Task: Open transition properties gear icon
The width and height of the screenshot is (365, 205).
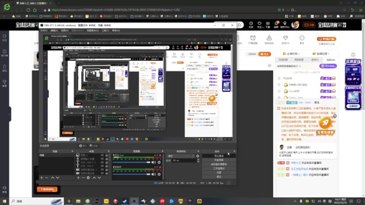Action: pyautogui.click(x=198, y=156)
